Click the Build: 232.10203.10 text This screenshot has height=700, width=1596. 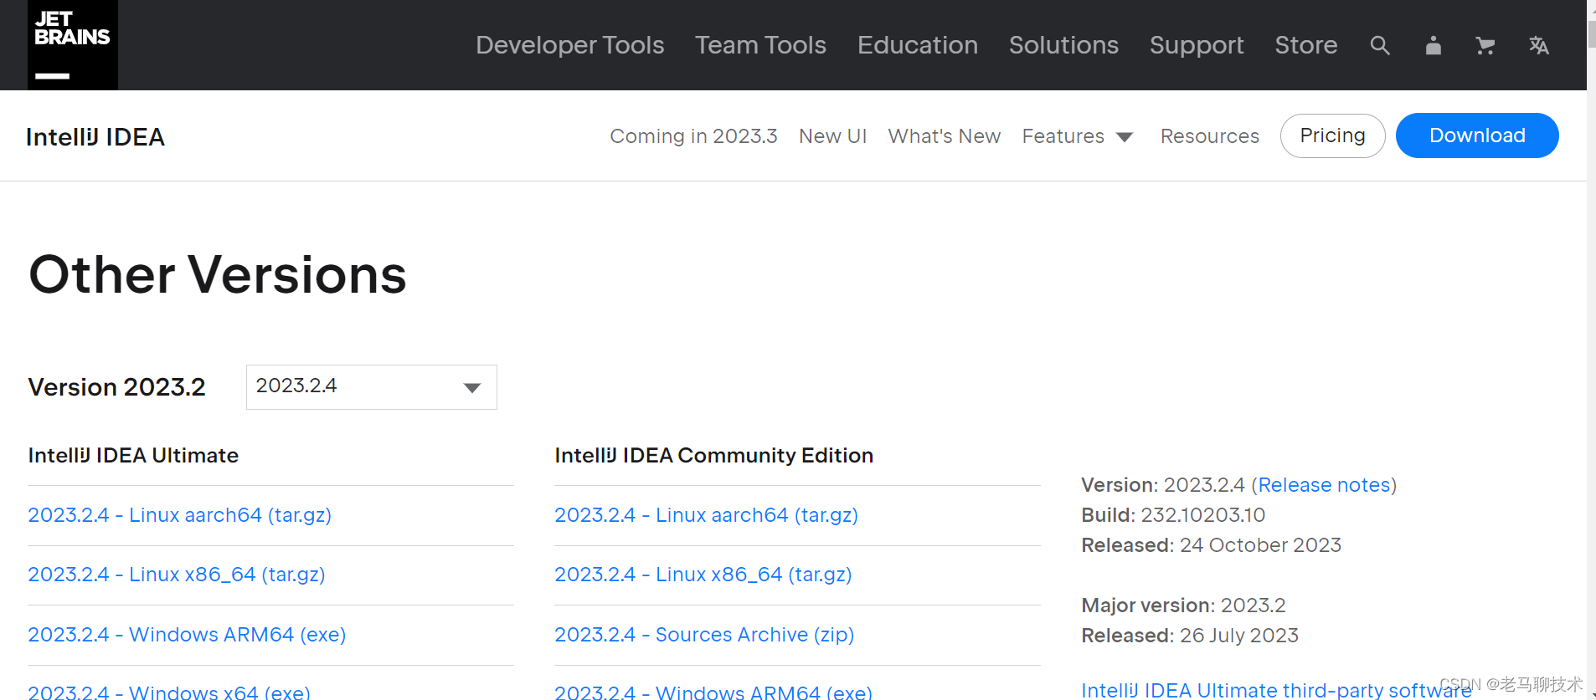1173,515
